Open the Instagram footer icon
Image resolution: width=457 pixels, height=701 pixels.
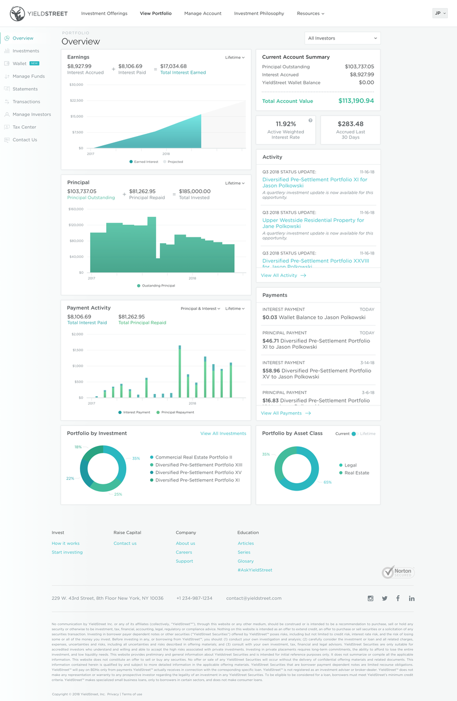point(370,598)
